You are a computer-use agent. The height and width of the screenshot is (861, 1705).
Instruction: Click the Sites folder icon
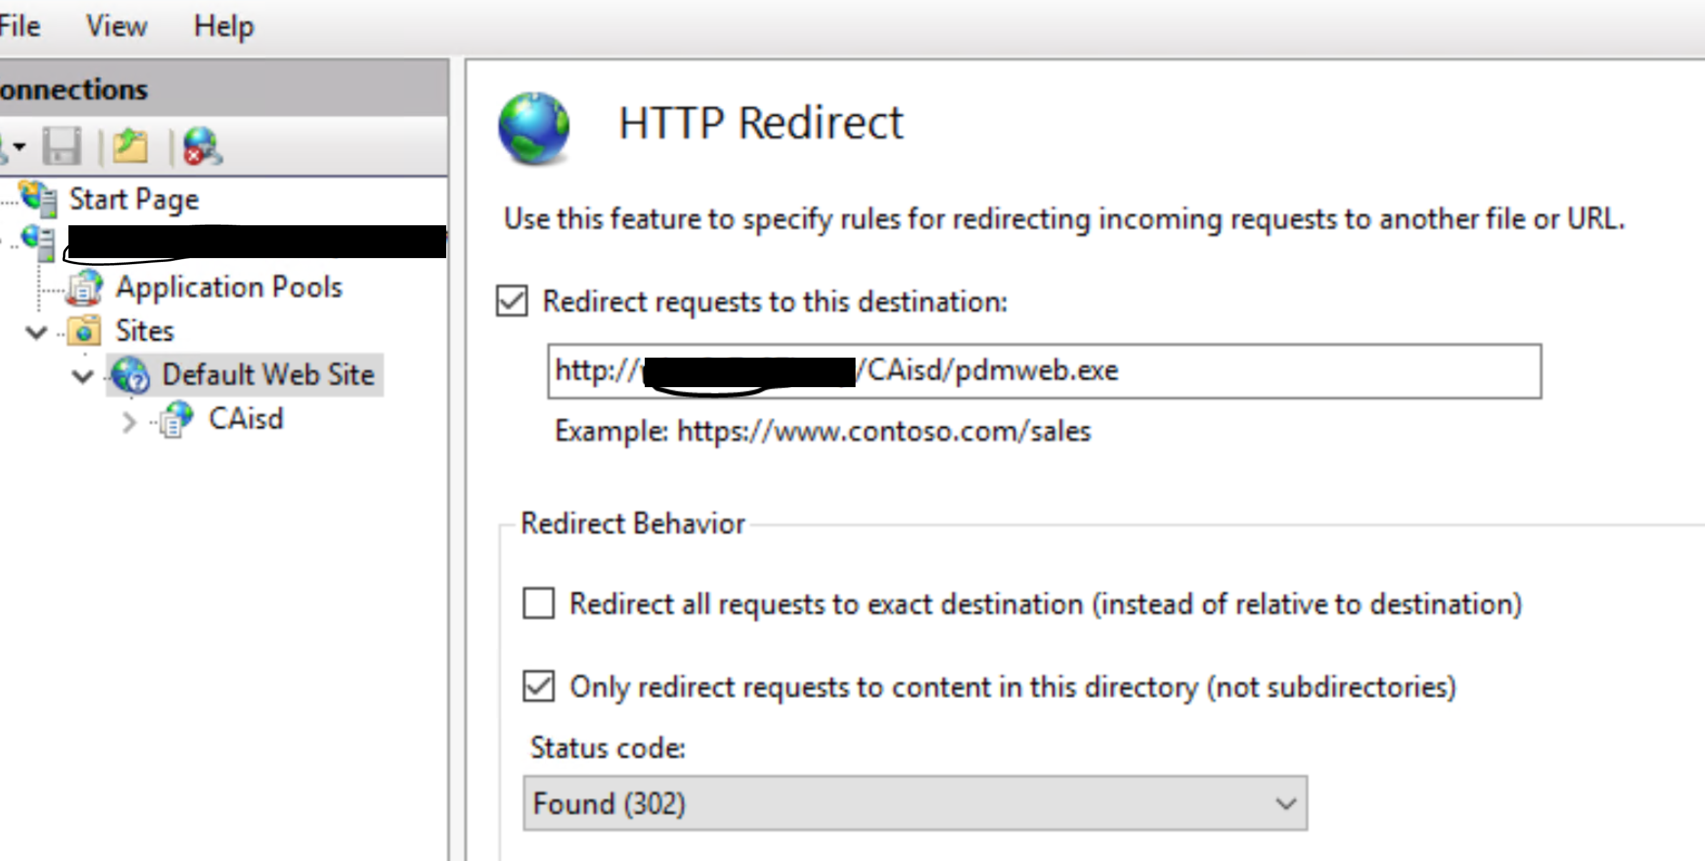point(84,331)
